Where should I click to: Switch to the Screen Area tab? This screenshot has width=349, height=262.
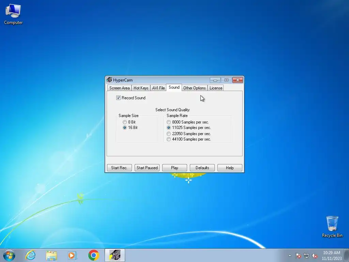coord(119,88)
